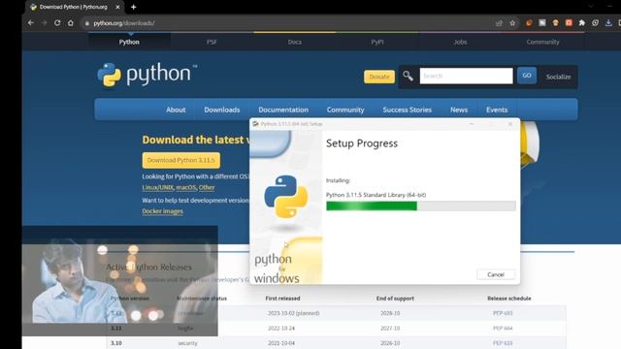The height and width of the screenshot is (349, 621).
Task: Open the Linux/UNIX link
Action: coord(157,187)
